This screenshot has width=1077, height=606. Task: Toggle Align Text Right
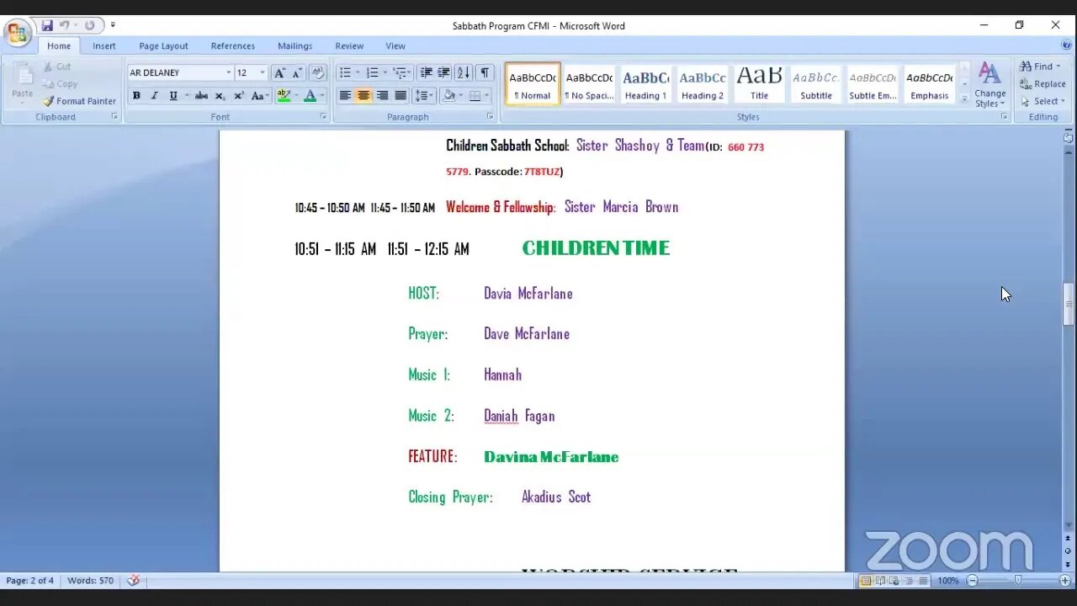[382, 96]
